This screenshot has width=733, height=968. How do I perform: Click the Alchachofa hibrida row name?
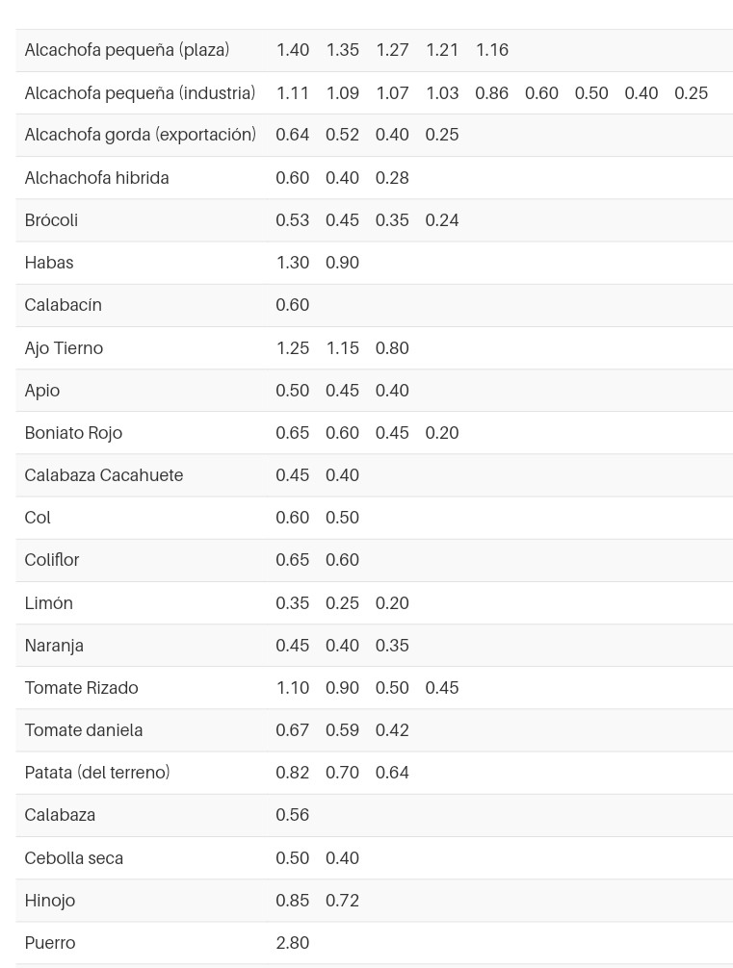(x=96, y=178)
